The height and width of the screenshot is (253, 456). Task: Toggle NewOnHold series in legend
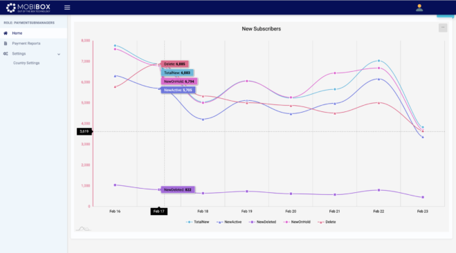tap(297, 222)
